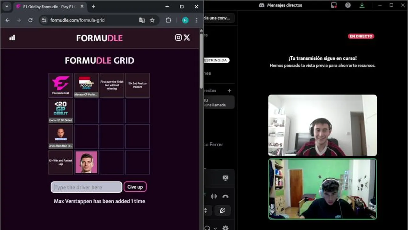Click First over the finish line without winning cell

112,85
